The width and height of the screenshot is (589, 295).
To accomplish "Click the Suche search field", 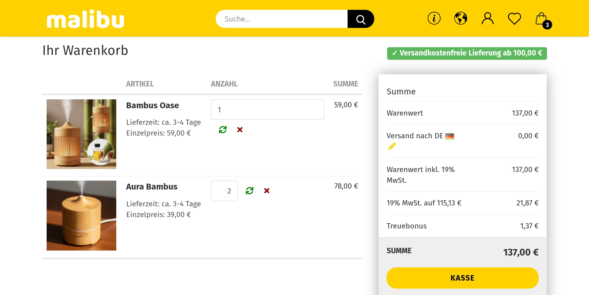I will pos(282,19).
